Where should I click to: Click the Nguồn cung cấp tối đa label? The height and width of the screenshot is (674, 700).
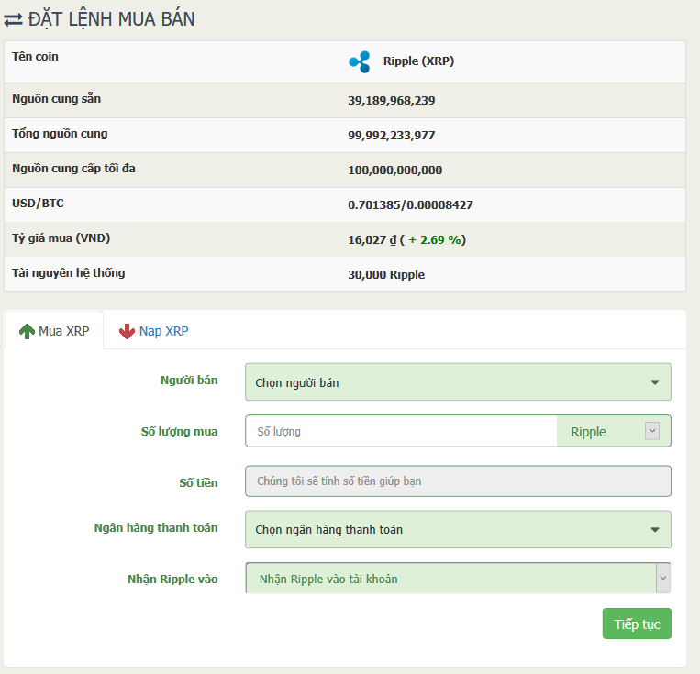point(73,169)
